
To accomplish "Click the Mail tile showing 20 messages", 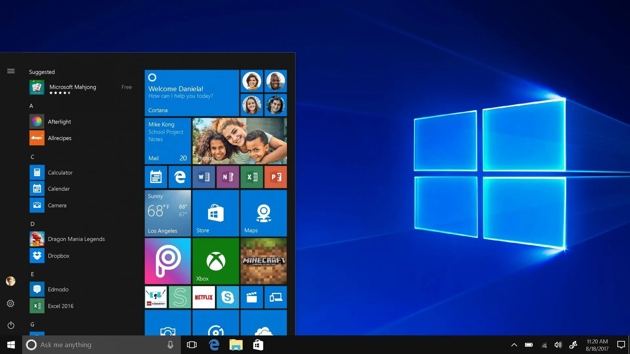I will (167, 141).
